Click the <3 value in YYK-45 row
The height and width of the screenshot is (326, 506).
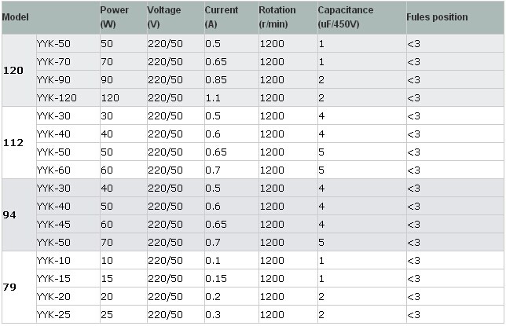(414, 225)
